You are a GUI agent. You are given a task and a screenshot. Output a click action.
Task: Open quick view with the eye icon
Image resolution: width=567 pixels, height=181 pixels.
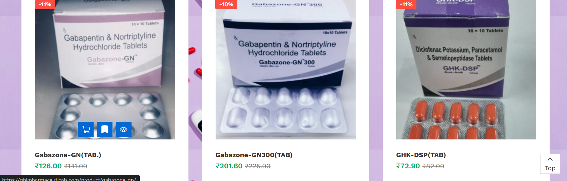124,130
